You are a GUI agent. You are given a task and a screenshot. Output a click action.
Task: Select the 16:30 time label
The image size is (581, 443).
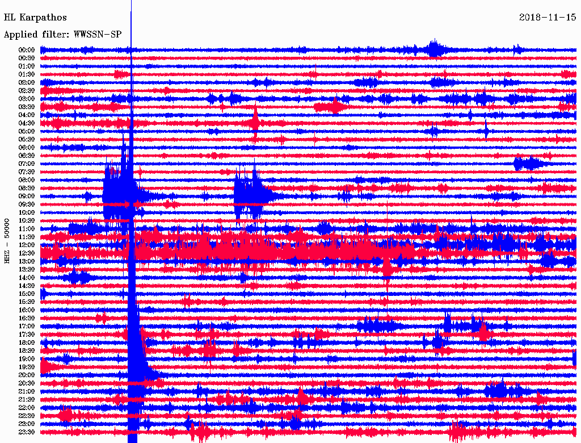pyautogui.click(x=27, y=319)
